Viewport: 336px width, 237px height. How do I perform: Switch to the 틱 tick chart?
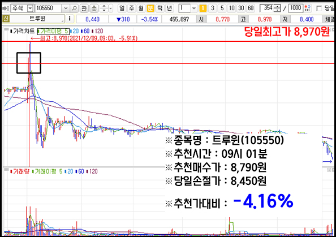point(160,8)
